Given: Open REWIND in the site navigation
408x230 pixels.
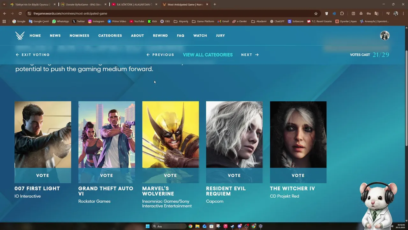Looking at the screenshot, I should tap(160, 35).
